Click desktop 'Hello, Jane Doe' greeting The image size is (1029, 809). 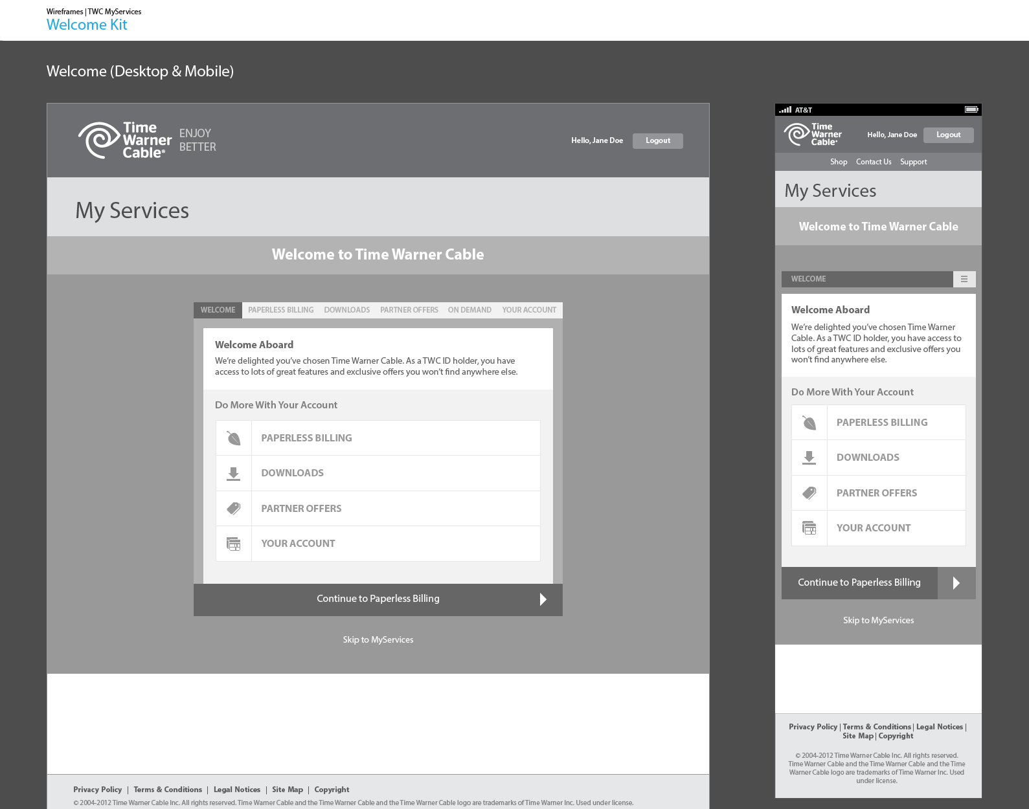point(597,141)
